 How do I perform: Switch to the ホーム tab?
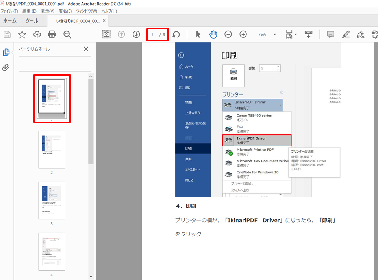click(x=10, y=21)
